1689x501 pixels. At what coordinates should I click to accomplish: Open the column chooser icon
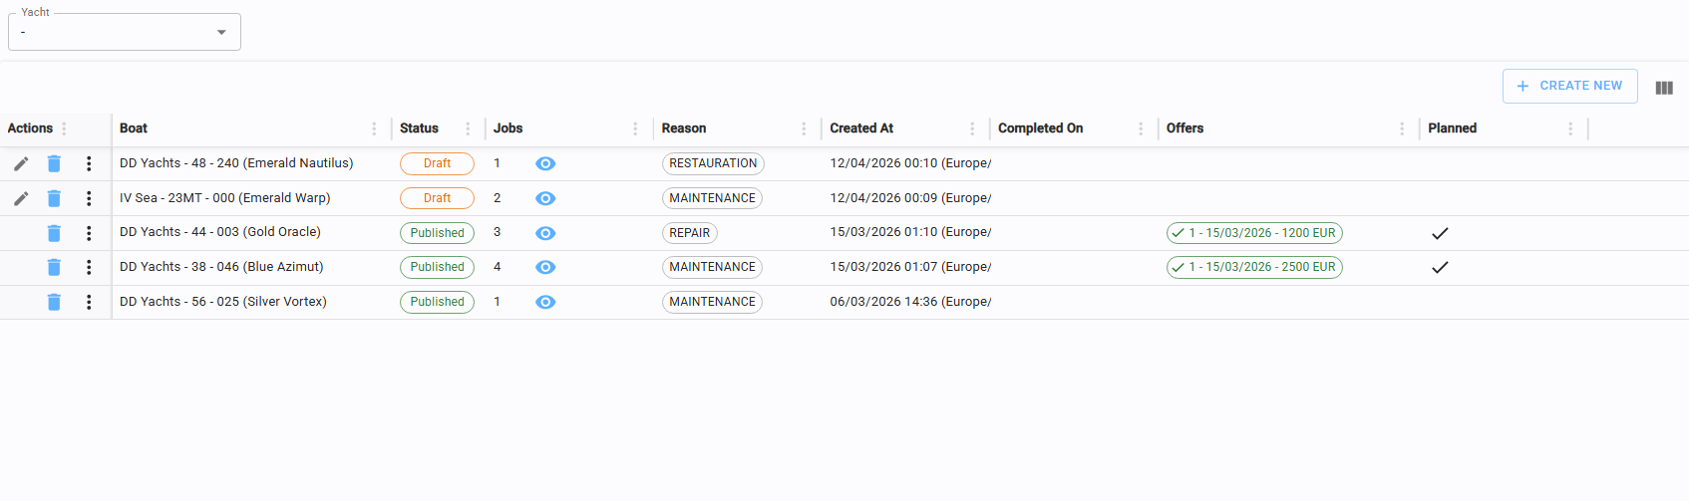click(1664, 88)
